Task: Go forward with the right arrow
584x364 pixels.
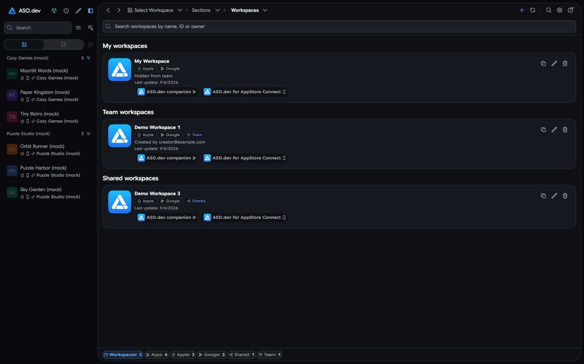Action: click(x=119, y=10)
